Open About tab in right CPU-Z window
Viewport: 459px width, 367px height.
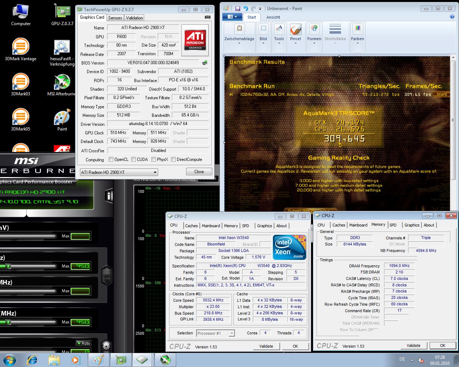click(x=429, y=225)
